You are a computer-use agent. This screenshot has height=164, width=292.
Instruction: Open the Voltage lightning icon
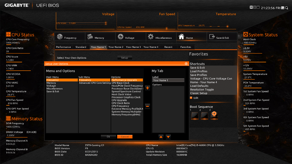pos(121,37)
